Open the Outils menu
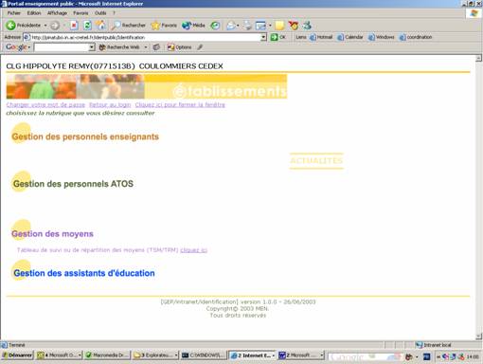 [100, 13]
